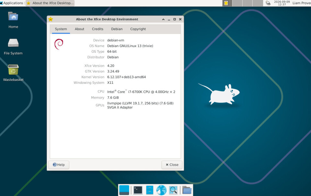The height and width of the screenshot is (196, 311).
Task: Click the Help button
Action: [59, 165]
